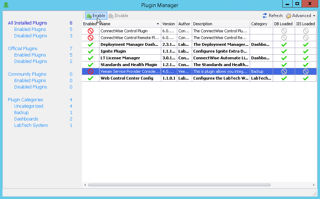Image resolution: width=320 pixels, height=199 pixels.
Task: Select the LabTech System category
Action: (31, 125)
